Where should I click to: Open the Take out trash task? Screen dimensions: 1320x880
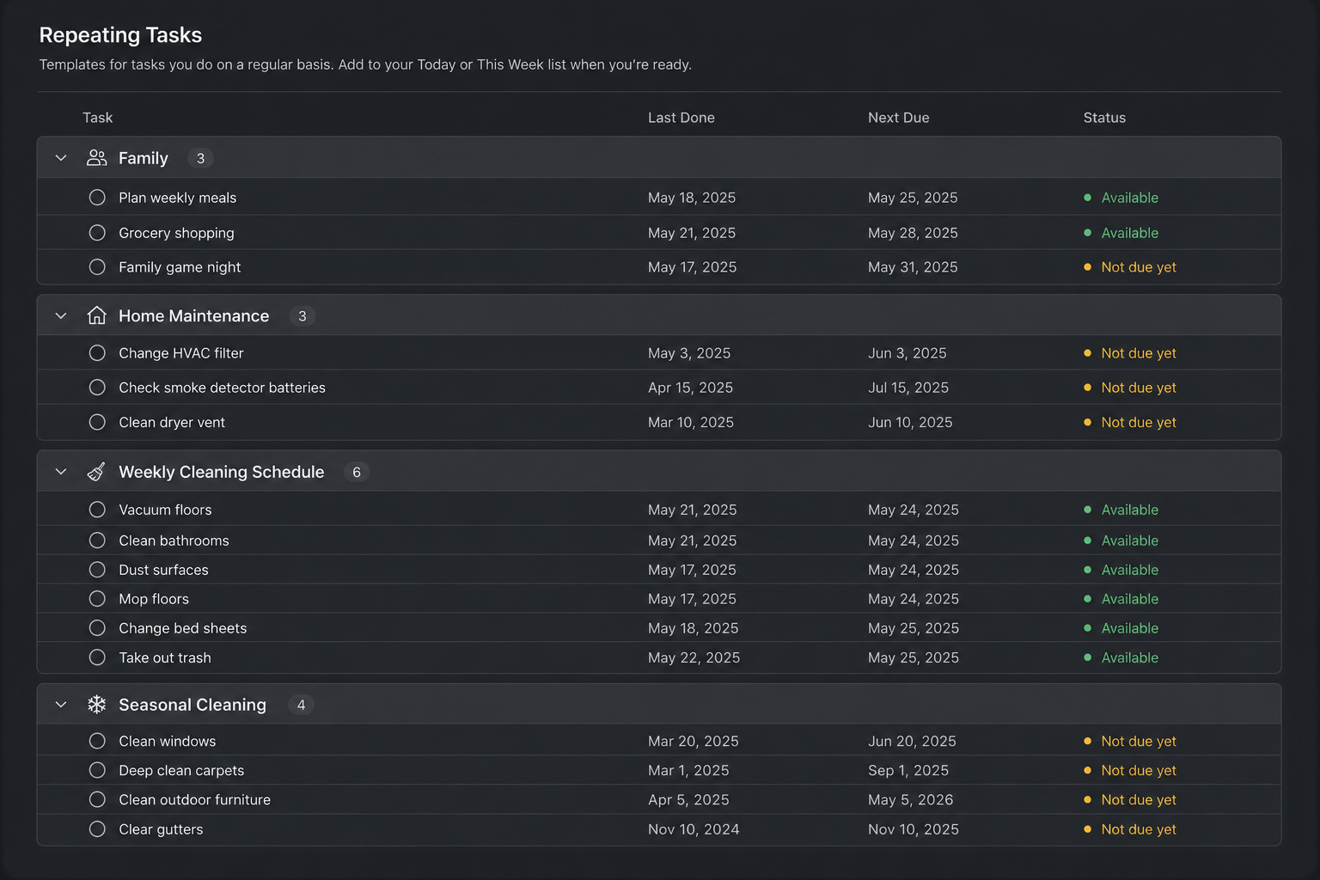[x=165, y=657]
